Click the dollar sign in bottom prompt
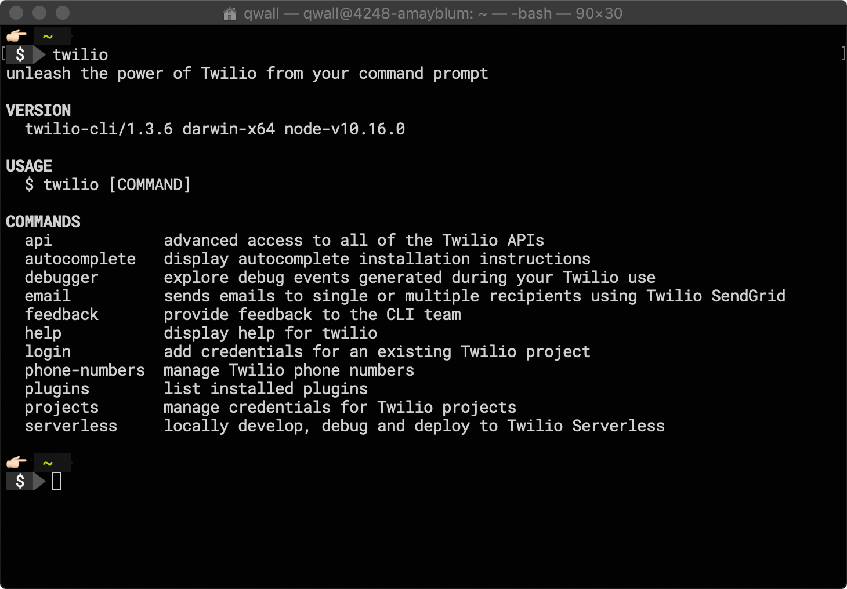The width and height of the screenshot is (847, 589). (x=20, y=481)
